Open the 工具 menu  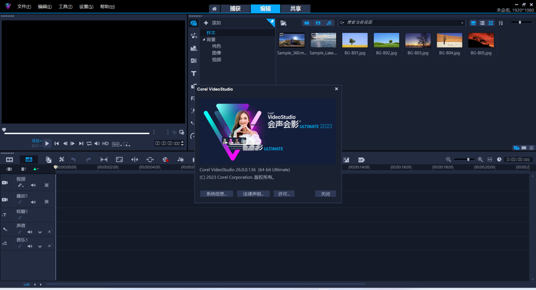click(x=65, y=6)
